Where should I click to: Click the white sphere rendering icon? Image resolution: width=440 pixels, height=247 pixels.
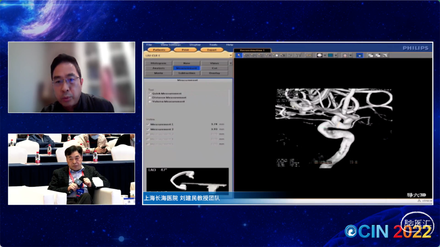319,55
